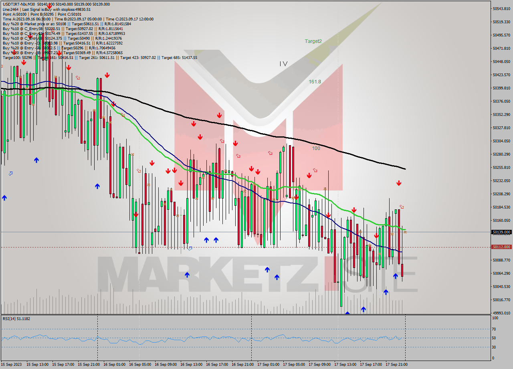Screen dimensions: 513x369
Task: Click the Fibonacci 100 label on the chart
Action: pos(316,148)
